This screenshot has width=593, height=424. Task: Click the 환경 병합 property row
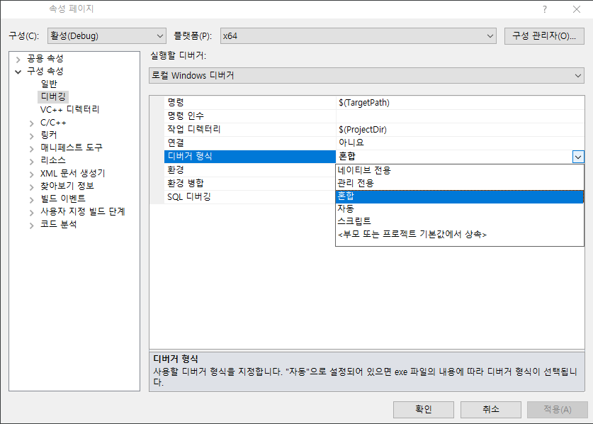click(250, 183)
